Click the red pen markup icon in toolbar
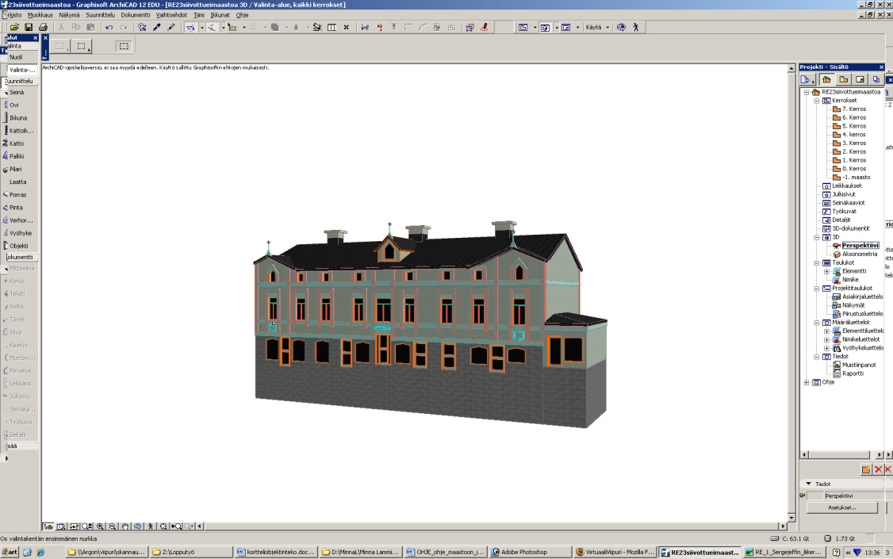 coord(484,27)
